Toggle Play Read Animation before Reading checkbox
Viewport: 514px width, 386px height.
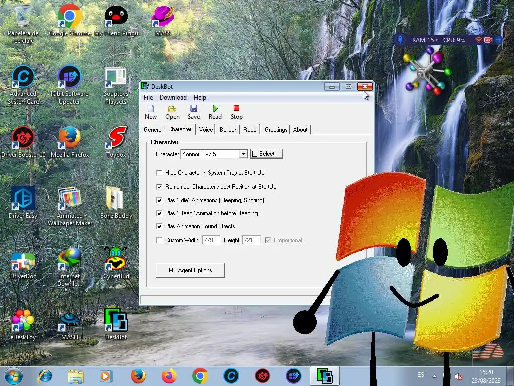pos(159,213)
